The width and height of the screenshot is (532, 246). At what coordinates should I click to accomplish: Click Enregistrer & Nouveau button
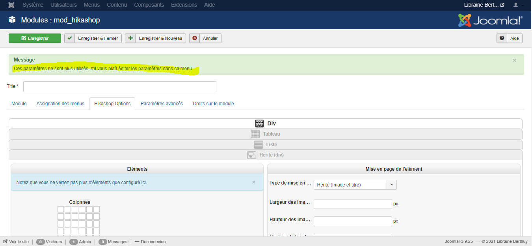(x=155, y=38)
